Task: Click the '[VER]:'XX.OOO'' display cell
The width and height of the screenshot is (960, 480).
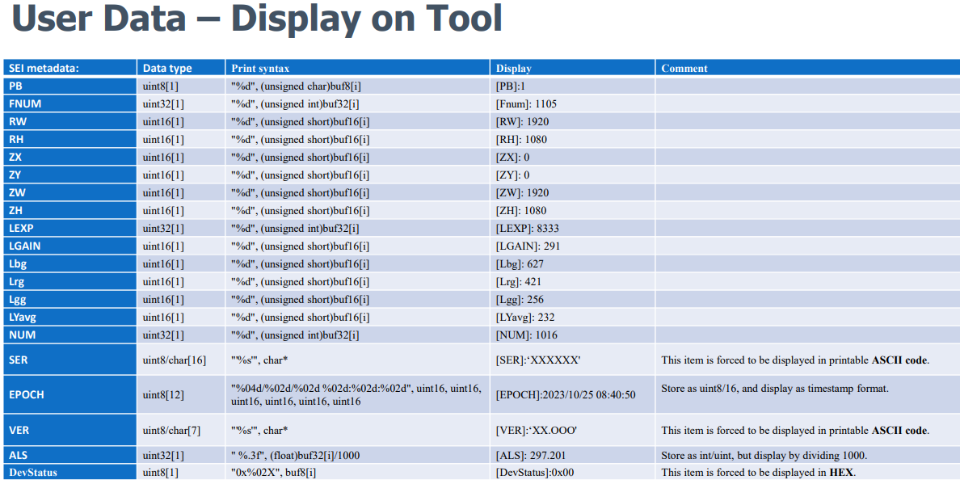Action: [536, 430]
